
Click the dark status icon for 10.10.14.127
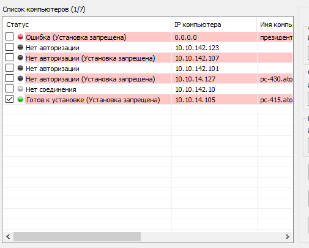[x=20, y=78]
